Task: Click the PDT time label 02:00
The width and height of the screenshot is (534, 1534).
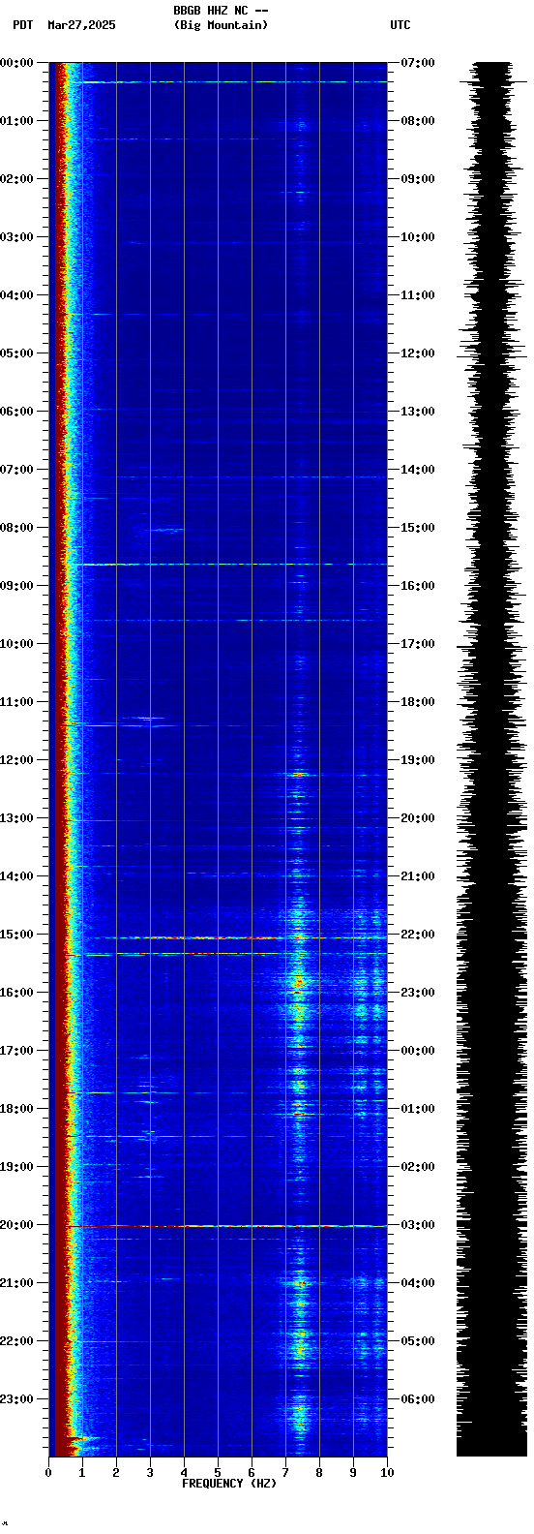Action: pos(16,179)
